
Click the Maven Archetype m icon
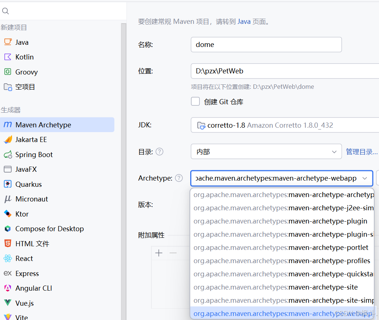pyautogui.click(x=8, y=124)
